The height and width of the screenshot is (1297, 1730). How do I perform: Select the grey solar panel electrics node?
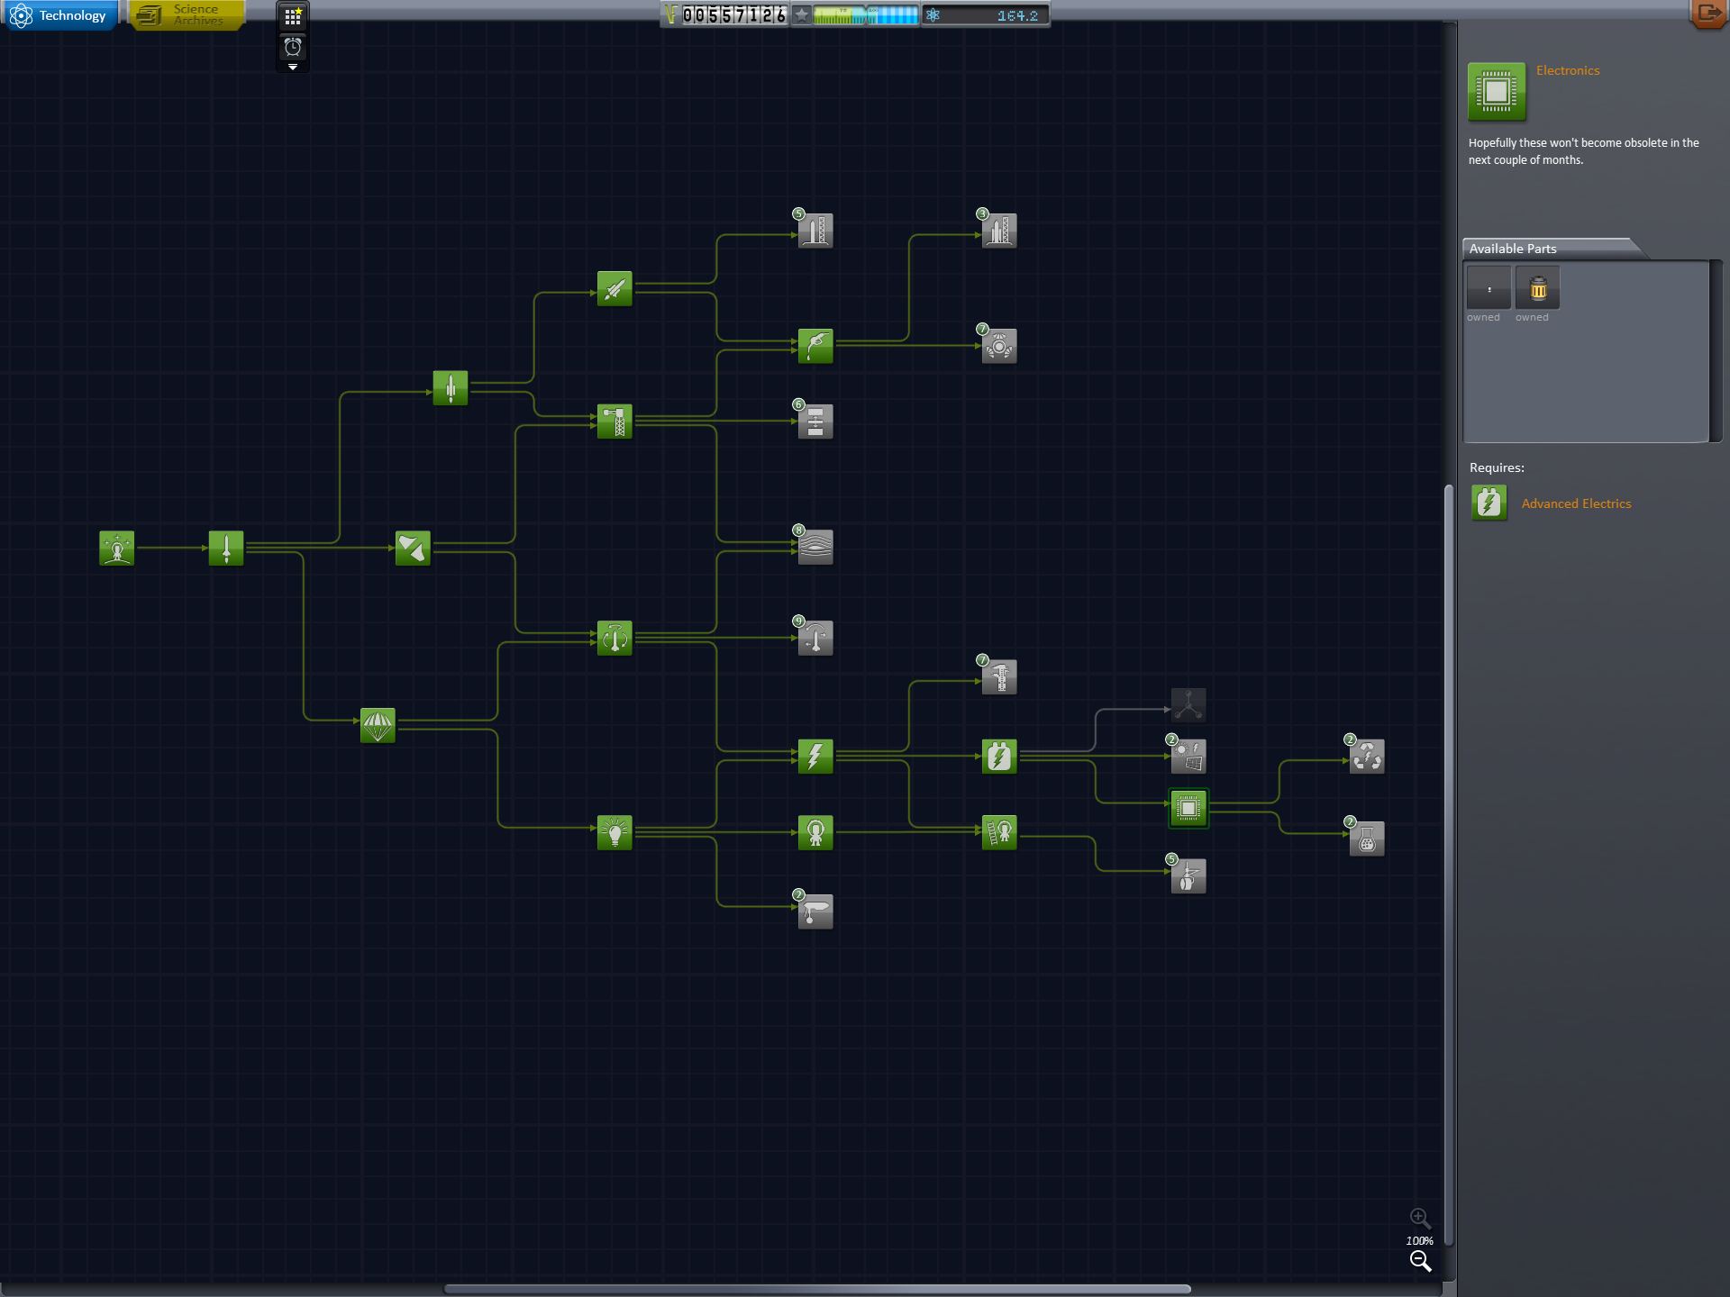point(1188,757)
